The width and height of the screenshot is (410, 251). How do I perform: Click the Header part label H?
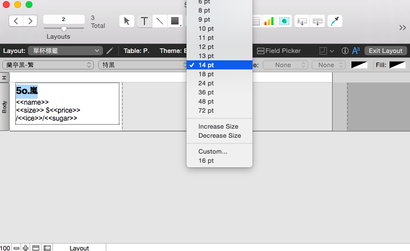pos(5,77)
